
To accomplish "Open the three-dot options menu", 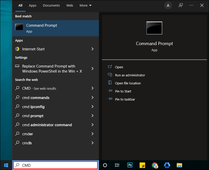I will 191,6.
